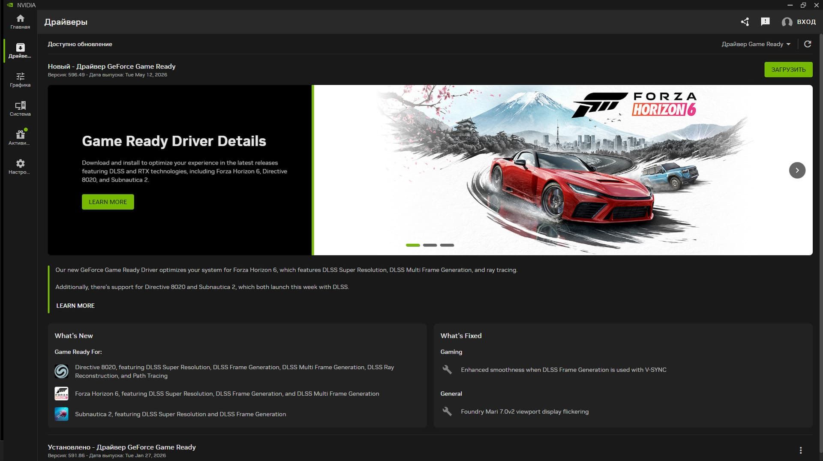Screen dimensions: 823x461
Task: Click the Forza Horizon 6 feature text
Action: click(x=227, y=393)
